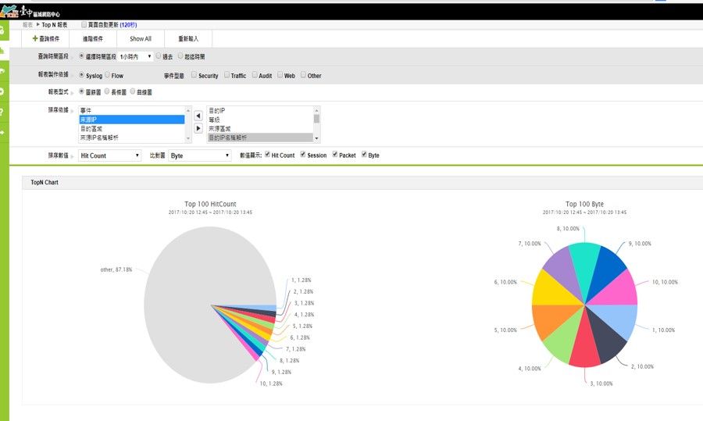Select 來源IP名稱解析 in left sort list

132,137
